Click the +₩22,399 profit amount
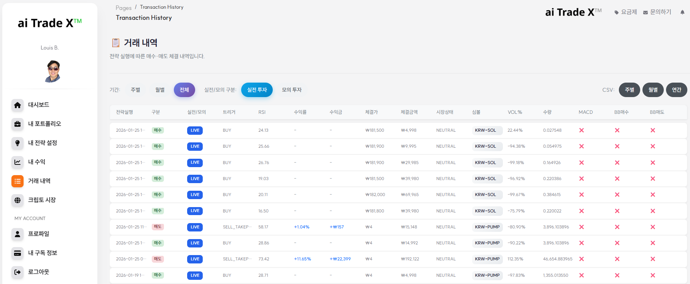Image resolution: width=690 pixels, height=284 pixels. coord(340,259)
